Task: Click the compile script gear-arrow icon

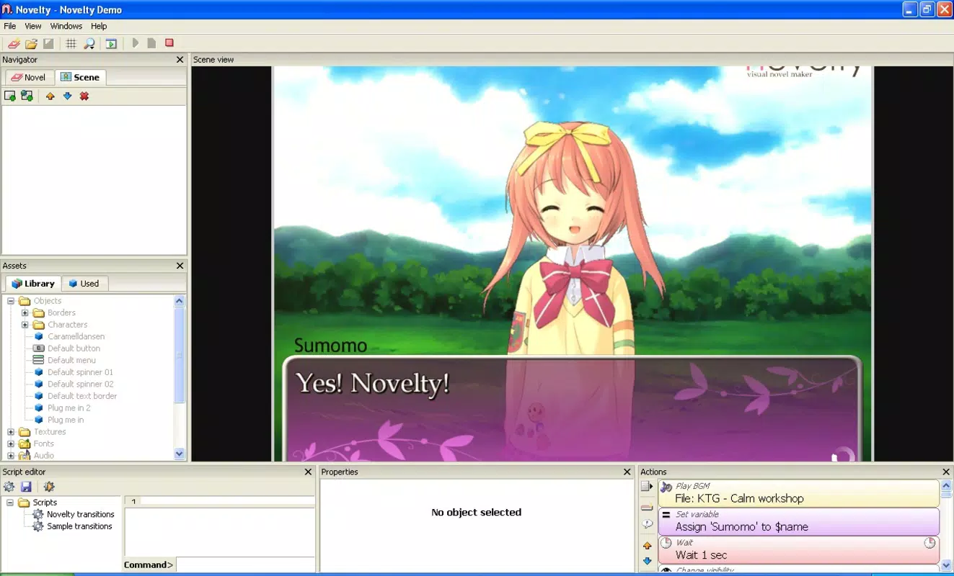Action: coord(49,487)
